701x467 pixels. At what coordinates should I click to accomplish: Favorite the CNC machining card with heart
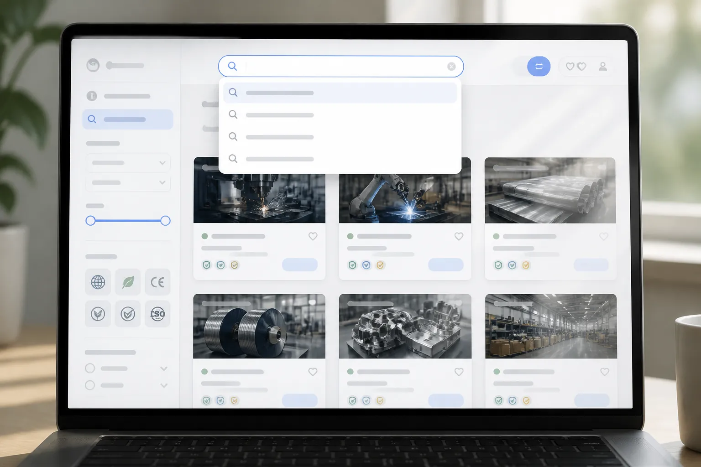pos(313,236)
